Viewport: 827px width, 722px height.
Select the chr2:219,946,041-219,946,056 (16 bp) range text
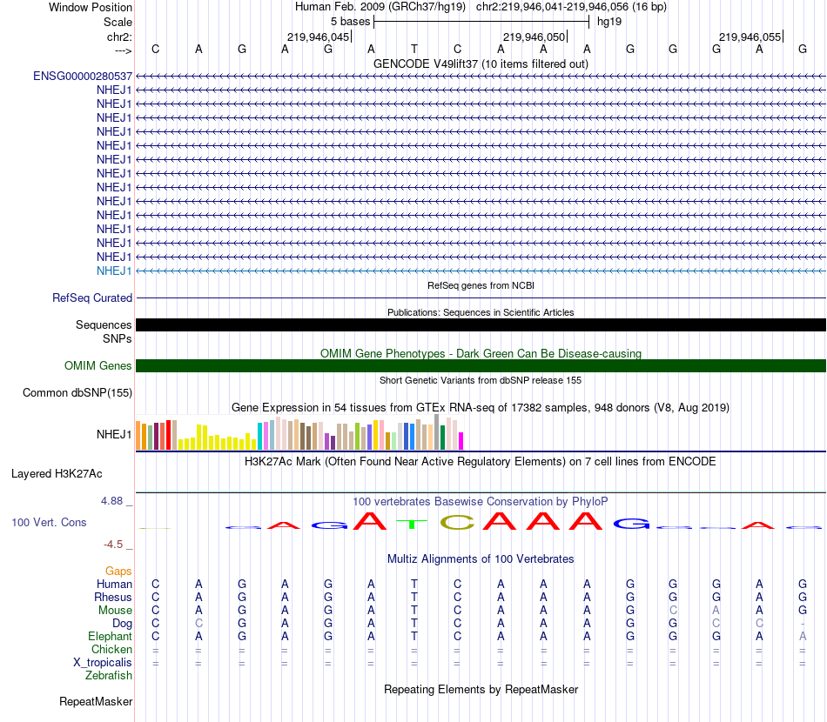(x=571, y=7)
